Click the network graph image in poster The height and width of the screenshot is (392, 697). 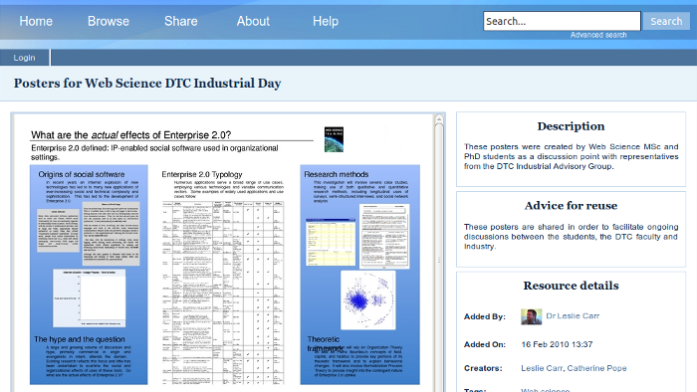pos(368,300)
